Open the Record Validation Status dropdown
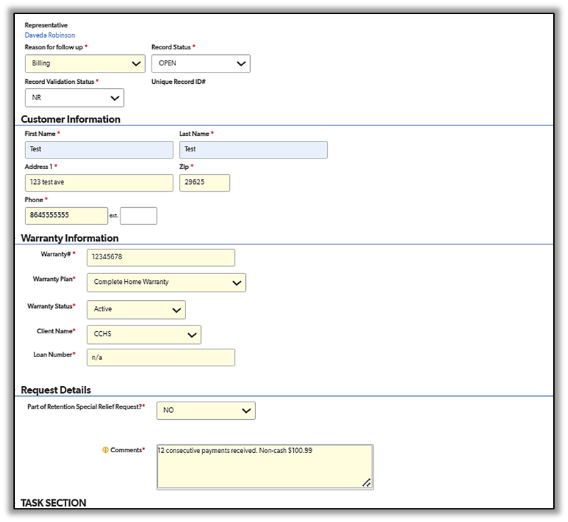The image size is (568, 522). point(74,98)
